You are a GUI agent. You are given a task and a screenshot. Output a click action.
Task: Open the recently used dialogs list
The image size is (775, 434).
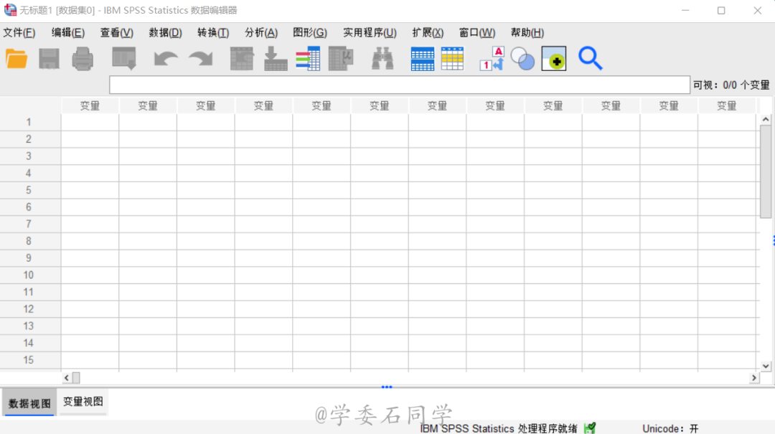pyautogui.click(x=123, y=59)
